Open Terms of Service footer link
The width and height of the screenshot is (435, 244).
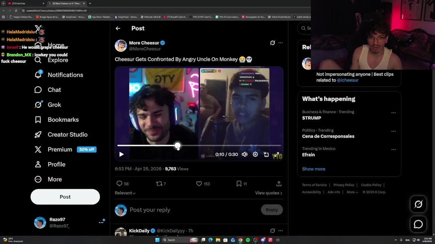click(x=314, y=185)
